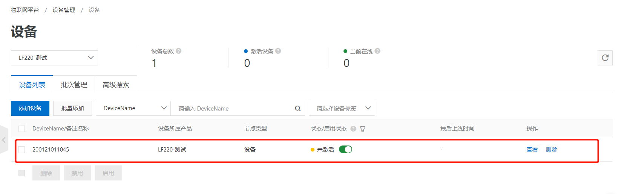
Task: Toggle the device enable switch
Action: click(x=345, y=150)
